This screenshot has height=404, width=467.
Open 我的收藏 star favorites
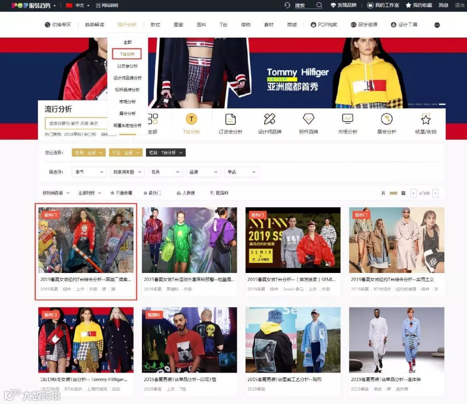tap(419, 5)
